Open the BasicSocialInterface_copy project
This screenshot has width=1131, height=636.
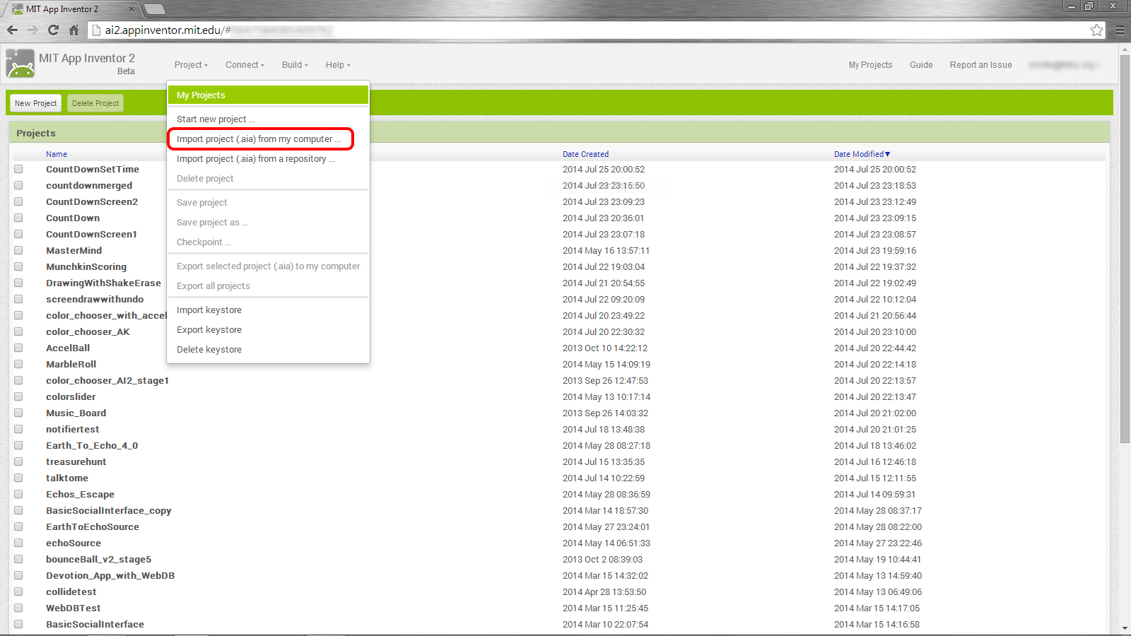point(109,511)
